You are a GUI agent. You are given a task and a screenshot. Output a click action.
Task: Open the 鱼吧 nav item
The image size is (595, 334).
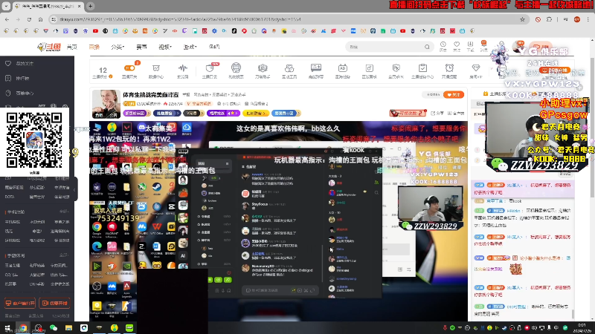[x=214, y=47]
